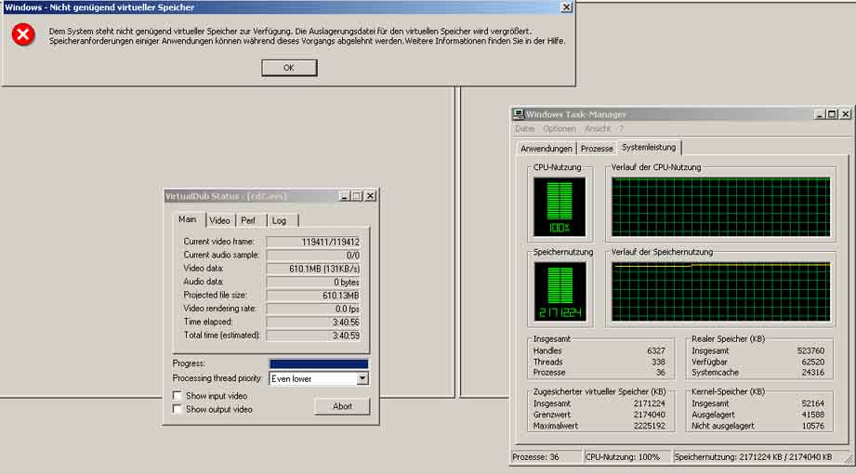The width and height of the screenshot is (856, 474).
Task: Open the Main tab in VirtualDub Status
Action: (x=187, y=219)
